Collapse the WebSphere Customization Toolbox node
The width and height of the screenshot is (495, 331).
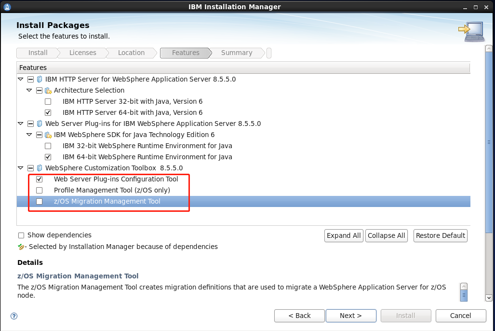21,167
